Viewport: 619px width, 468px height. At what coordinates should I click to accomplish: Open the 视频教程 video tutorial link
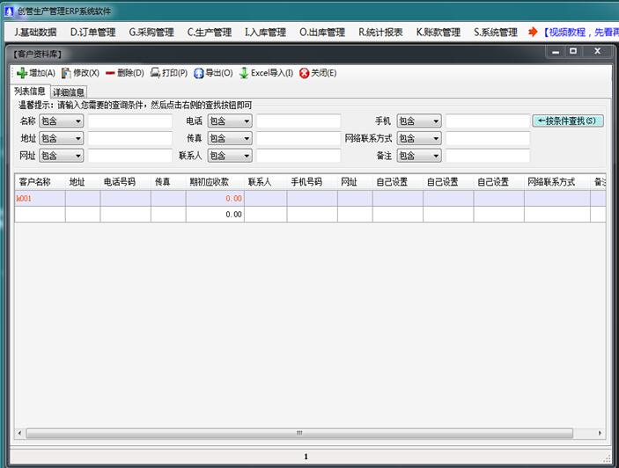(579, 33)
